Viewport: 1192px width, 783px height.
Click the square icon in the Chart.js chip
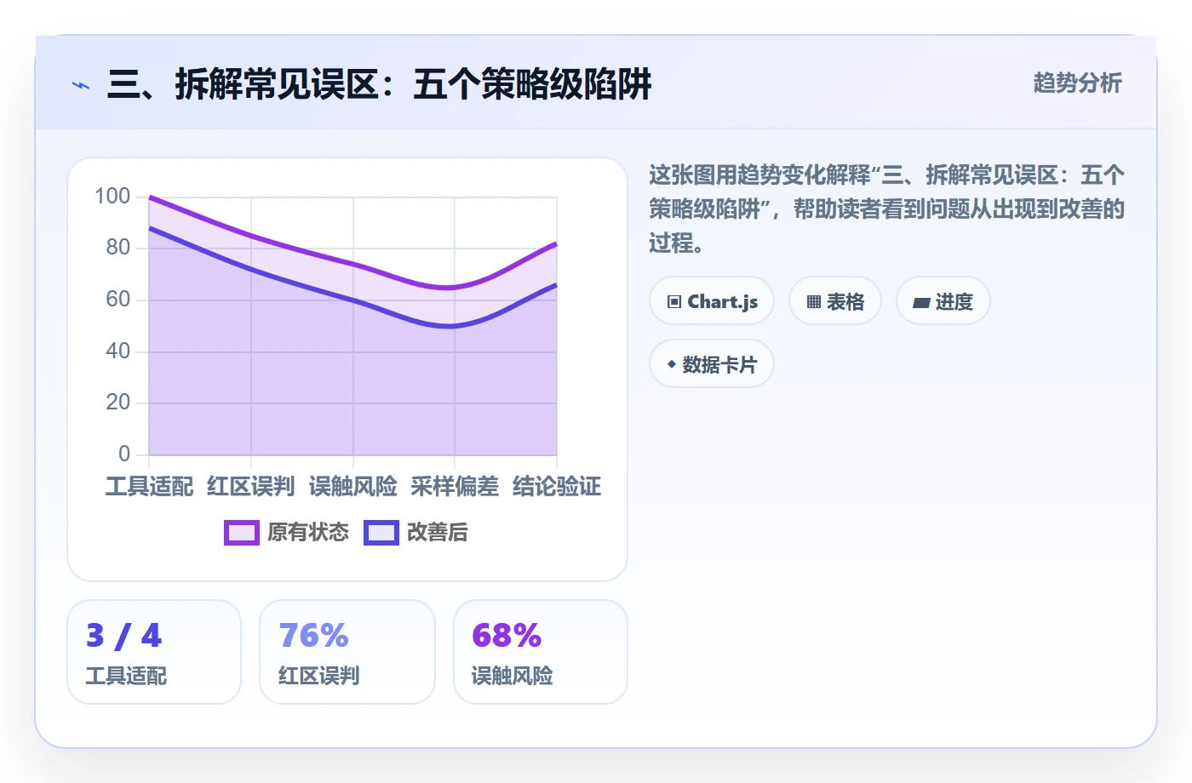[674, 302]
